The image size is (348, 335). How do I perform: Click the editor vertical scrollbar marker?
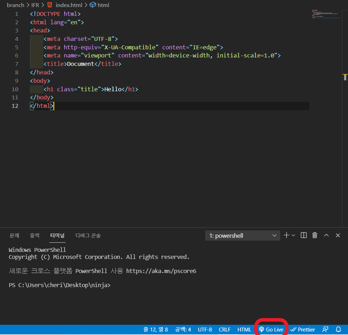pos(345,77)
